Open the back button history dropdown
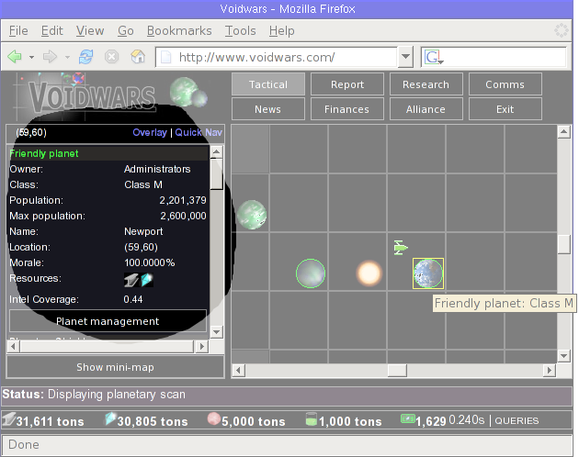The height and width of the screenshot is (457, 579). [32, 57]
